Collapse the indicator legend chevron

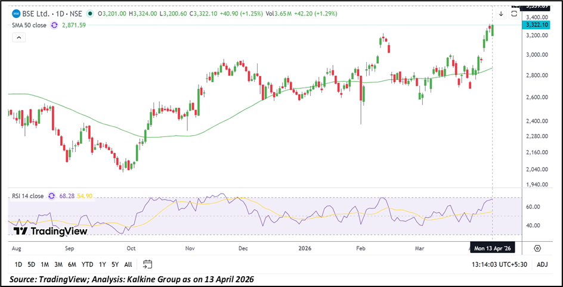(18, 38)
